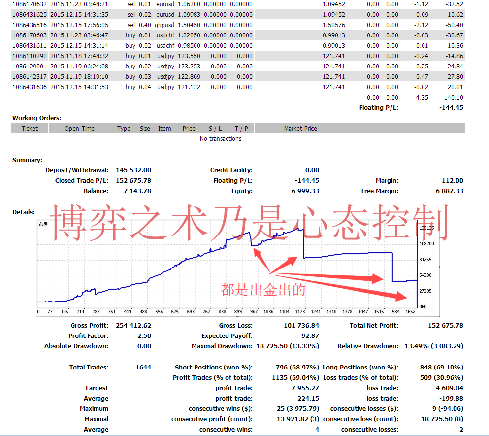Click the Floating P/L total -144.45 under trades

pos(451,108)
